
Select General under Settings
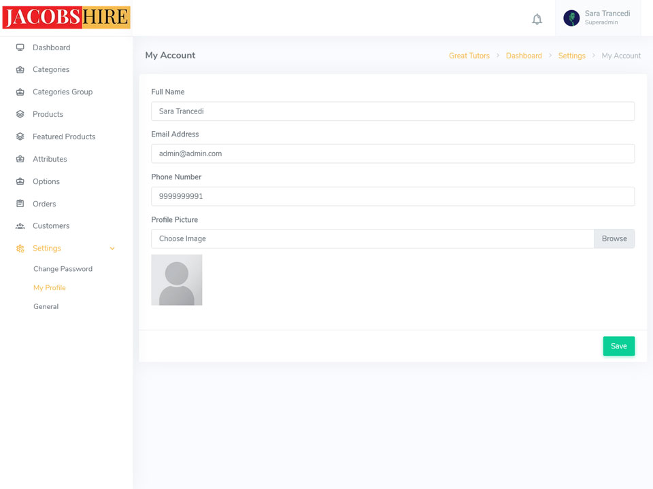click(x=46, y=307)
